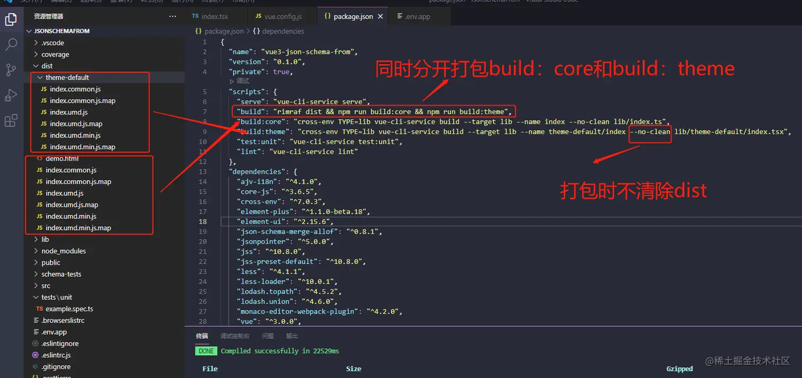The image size is (802, 378).
Task: Click the Gzipped column header in terminal
Action: point(679,369)
